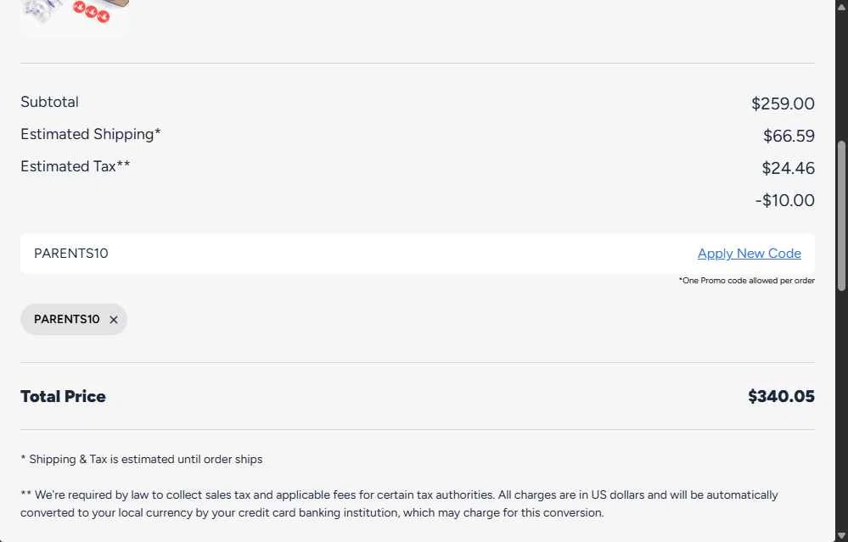Click the Estimated Tax** label

click(76, 166)
